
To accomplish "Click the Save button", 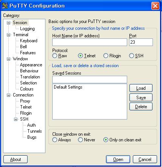I will [x=141, y=98].
